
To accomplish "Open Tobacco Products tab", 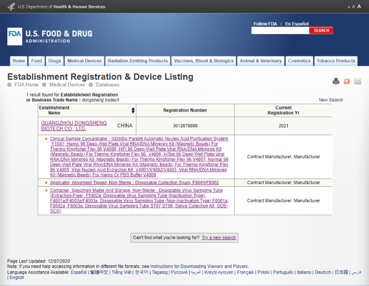I will [336, 61].
